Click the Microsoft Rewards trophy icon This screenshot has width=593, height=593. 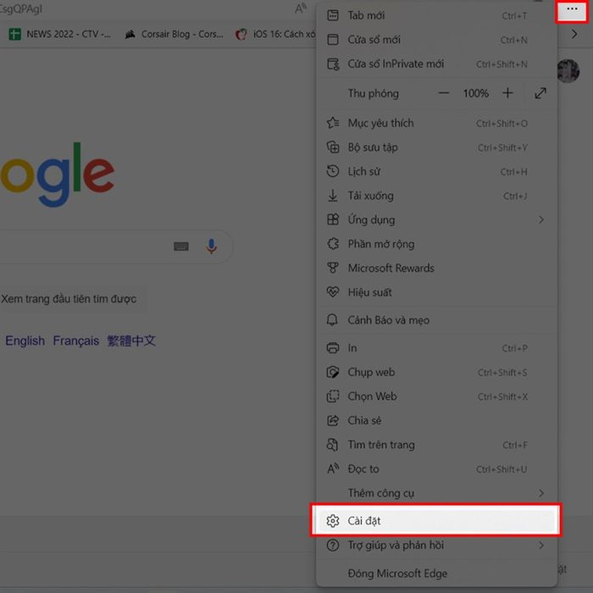click(333, 268)
